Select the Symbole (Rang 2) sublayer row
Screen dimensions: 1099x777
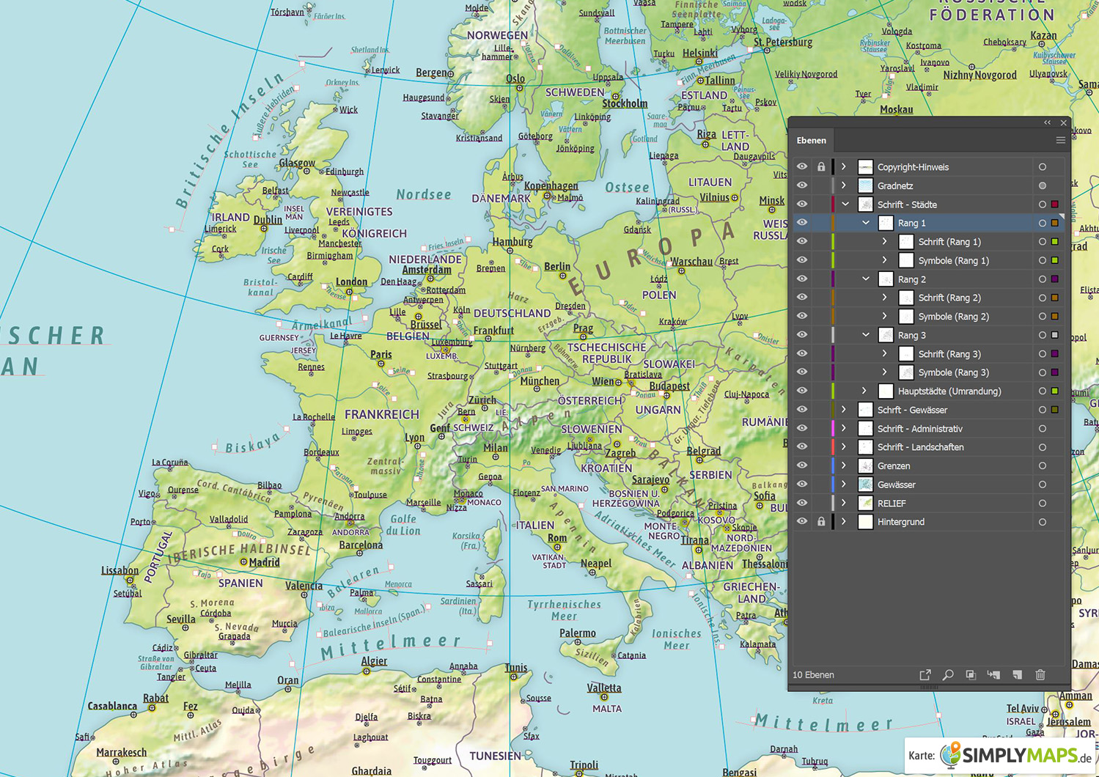929,317
